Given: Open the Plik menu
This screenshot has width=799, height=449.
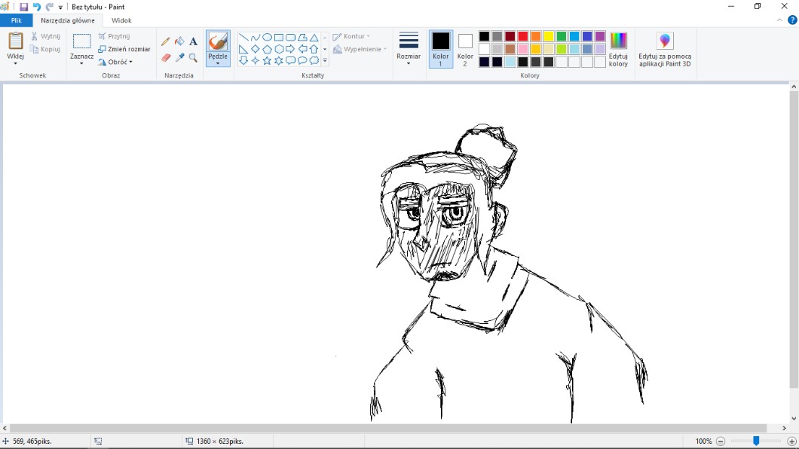Looking at the screenshot, I should (x=16, y=20).
